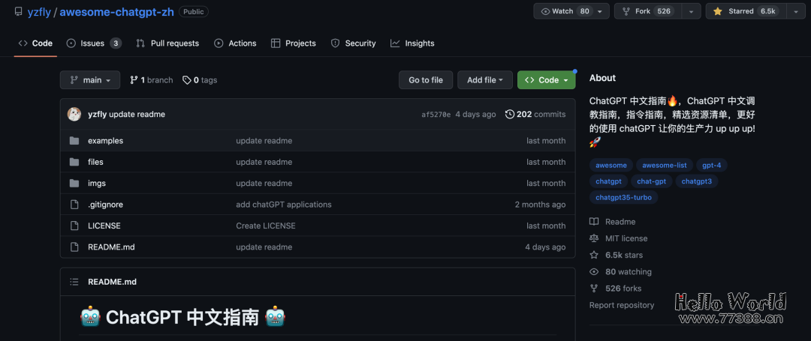
Task: Click the yzfly avatar thumbnail
Action: (x=74, y=115)
